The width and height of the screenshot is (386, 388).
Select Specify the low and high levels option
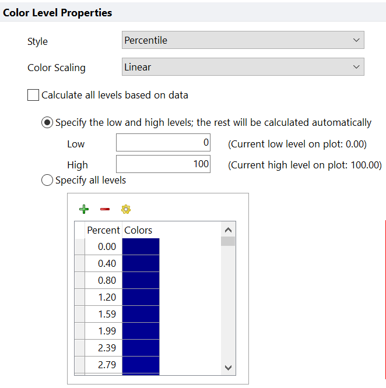coord(47,123)
